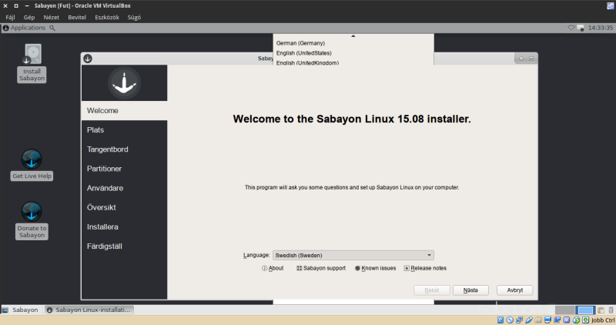This screenshot has width=616, height=325.
Task: Select the Installera step in sidebar
Action: tap(124, 226)
